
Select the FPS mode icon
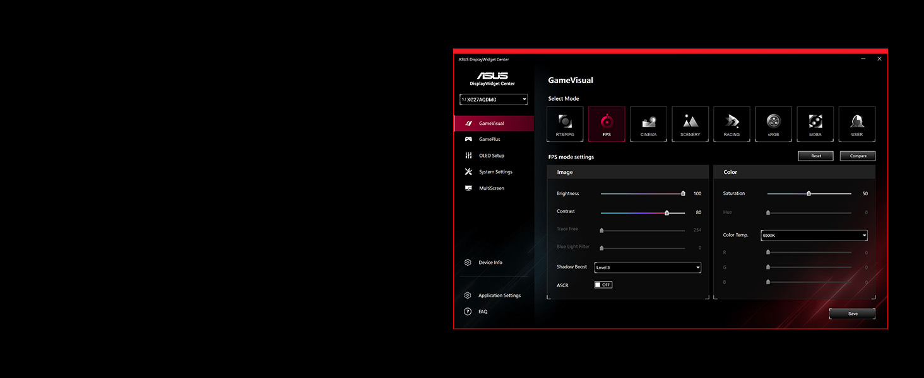tap(607, 124)
